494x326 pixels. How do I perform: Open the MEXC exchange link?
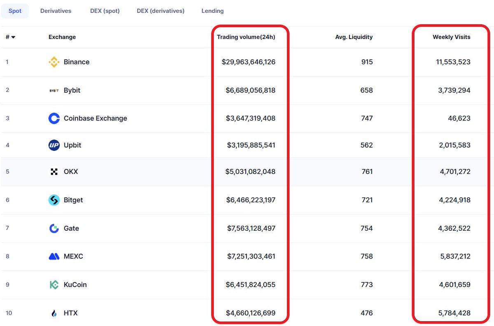tap(73, 257)
